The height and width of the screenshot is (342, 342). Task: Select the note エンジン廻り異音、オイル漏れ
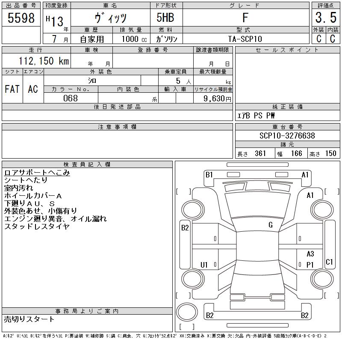tap(56, 218)
